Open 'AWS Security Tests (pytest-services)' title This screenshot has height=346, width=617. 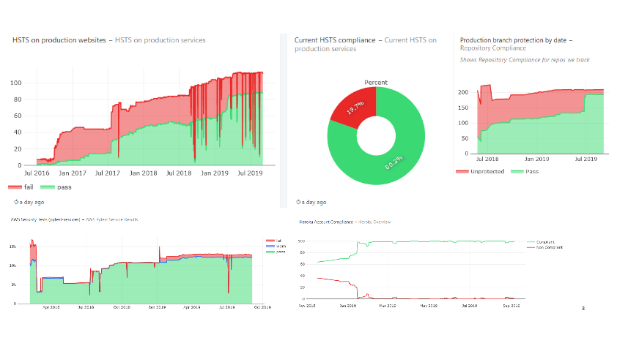[x=45, y=219]
